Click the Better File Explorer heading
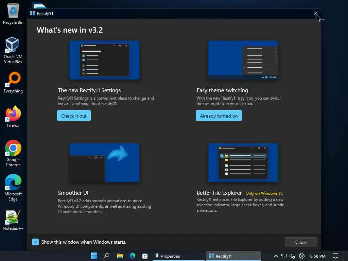Screen dimensions: 348x261 (x=219, y=193)
